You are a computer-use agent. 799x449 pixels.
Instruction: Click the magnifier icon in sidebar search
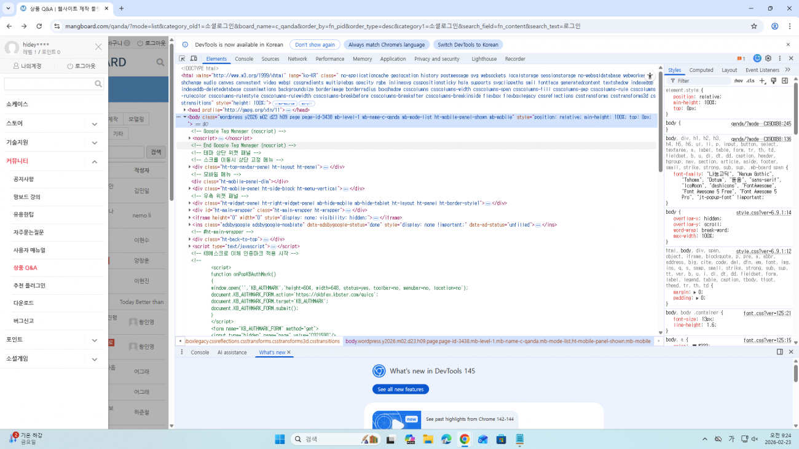coord(98,84)
